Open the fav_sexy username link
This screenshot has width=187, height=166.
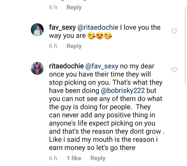62,28
